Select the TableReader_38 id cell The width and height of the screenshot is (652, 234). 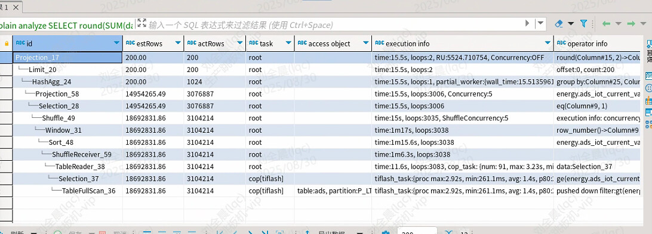67,167
